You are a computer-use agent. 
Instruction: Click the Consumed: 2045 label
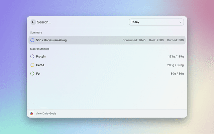point(134,40)
